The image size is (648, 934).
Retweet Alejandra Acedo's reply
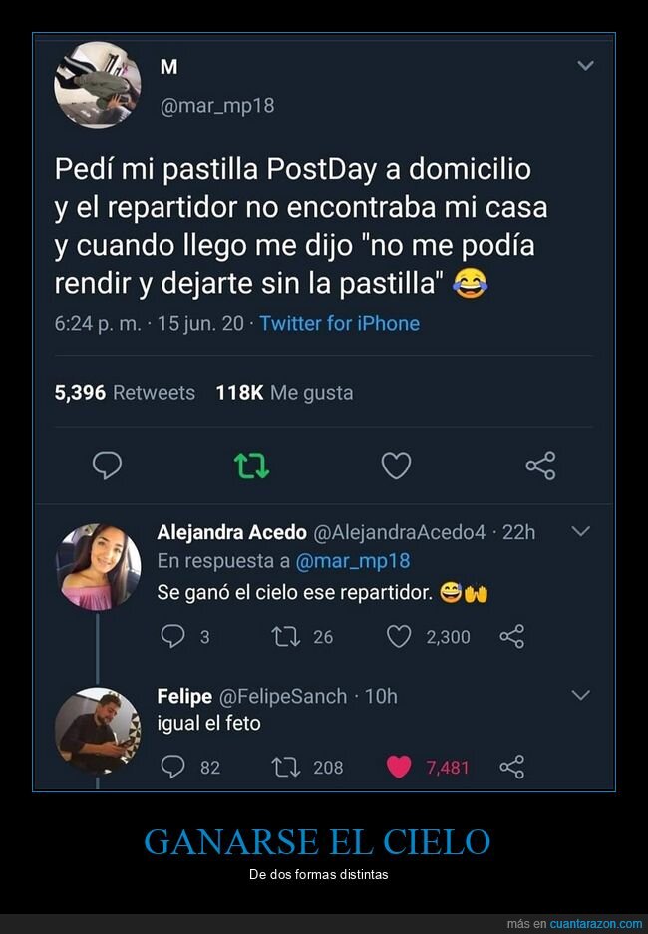pos(286,636)
